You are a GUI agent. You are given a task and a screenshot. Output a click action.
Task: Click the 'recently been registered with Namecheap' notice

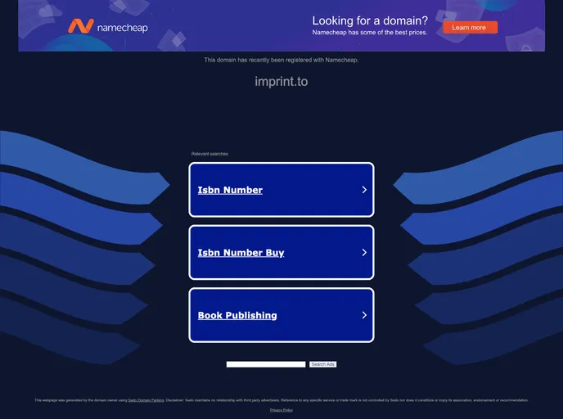point(281,60)
